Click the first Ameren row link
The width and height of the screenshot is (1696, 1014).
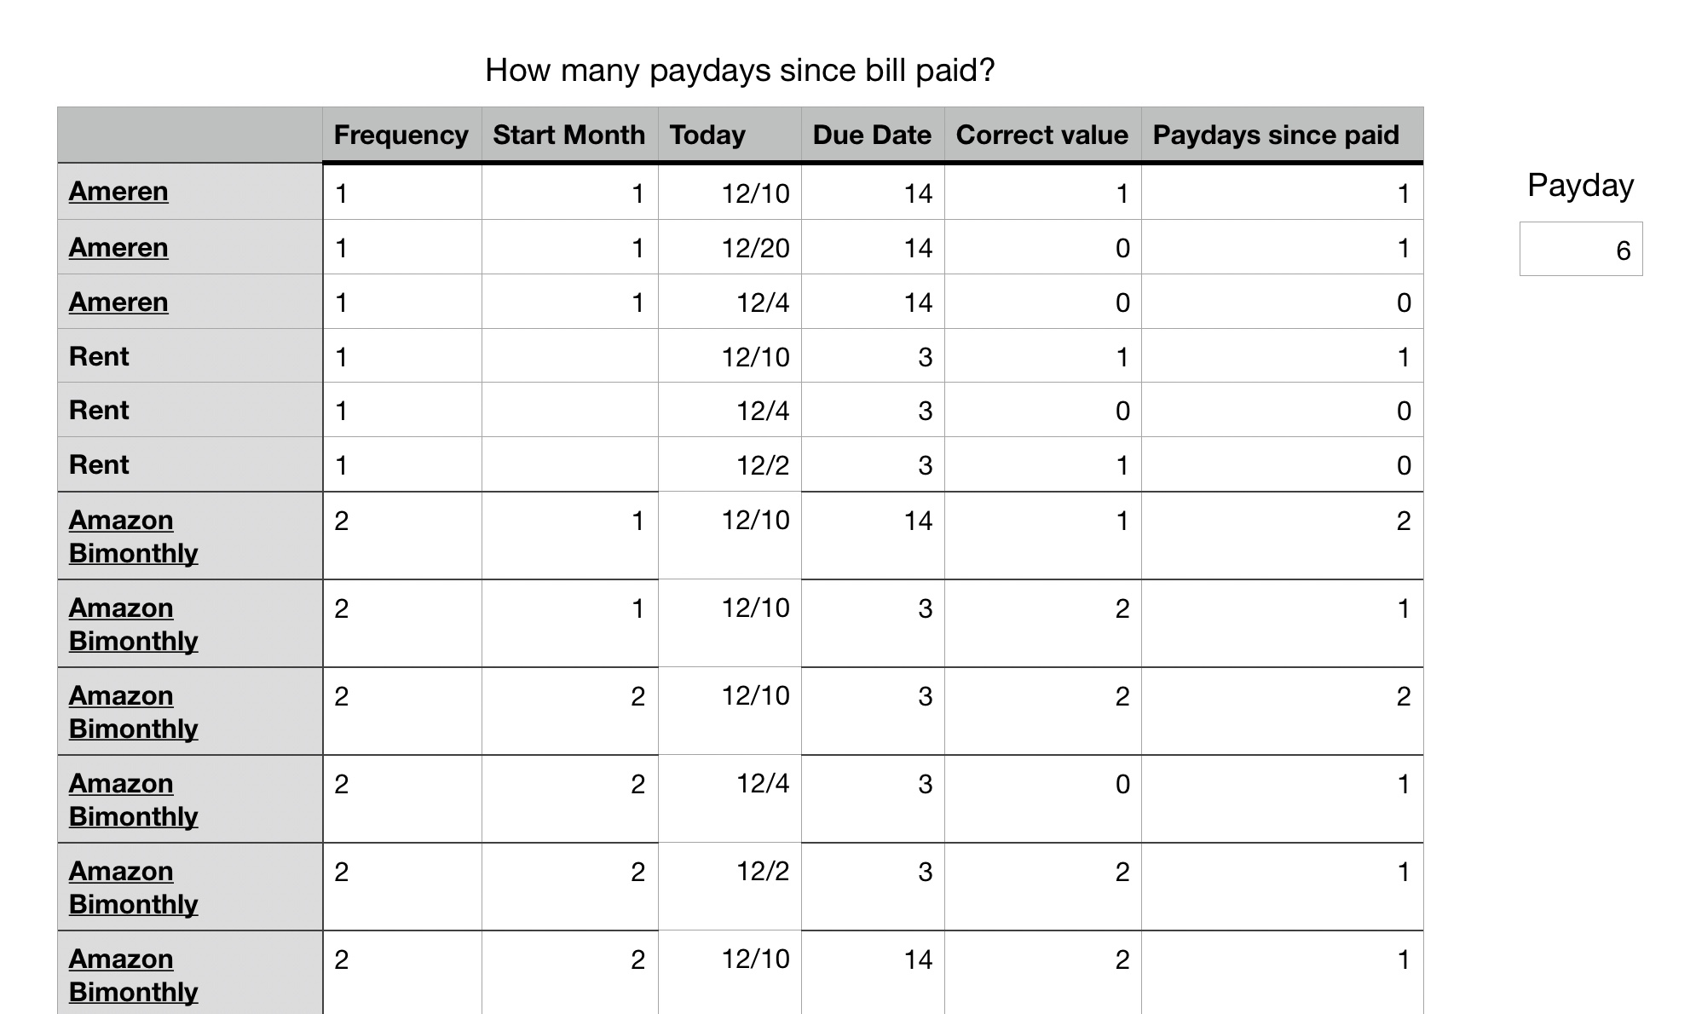(118, 192)
